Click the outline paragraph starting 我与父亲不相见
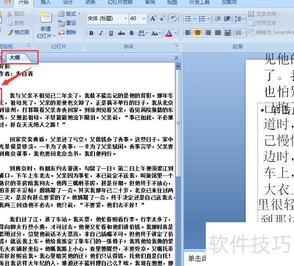 point(87,110)
